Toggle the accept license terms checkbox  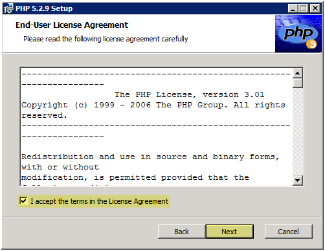pyautogui.click(x=23, y=201)
